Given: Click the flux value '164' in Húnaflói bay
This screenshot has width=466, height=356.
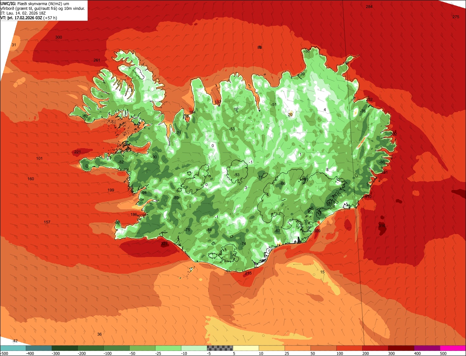Looking at the screenshot, I should pyautogui.click(x=192, y=112).
